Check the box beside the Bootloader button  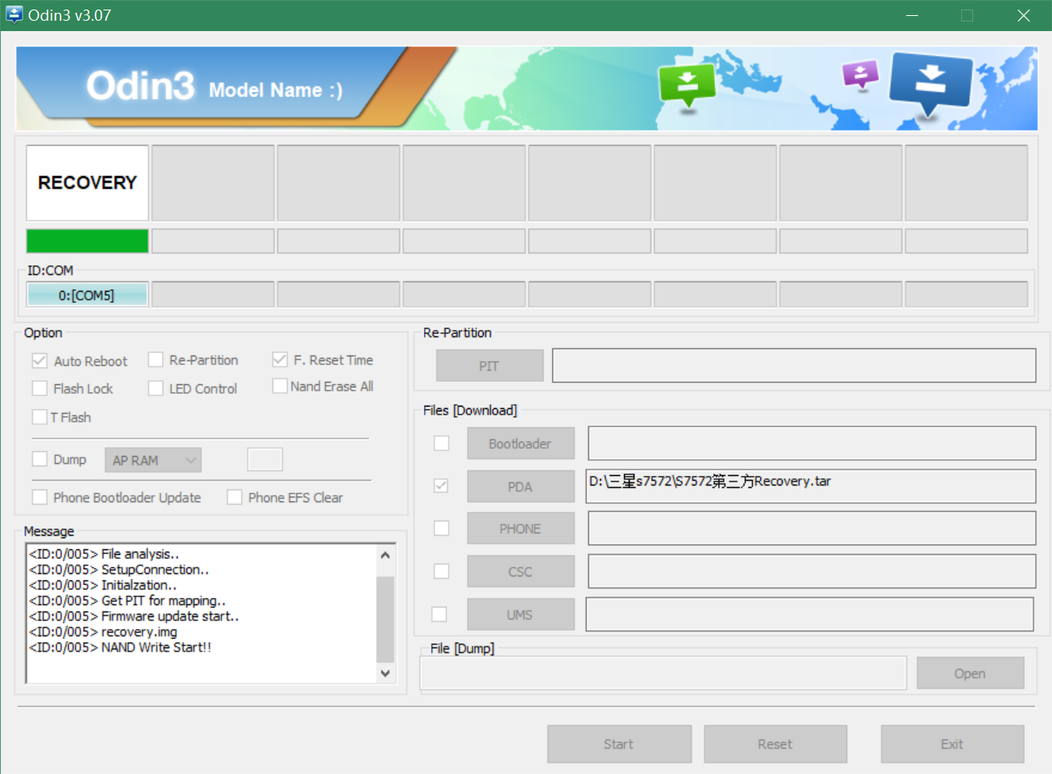pos(442,443)
